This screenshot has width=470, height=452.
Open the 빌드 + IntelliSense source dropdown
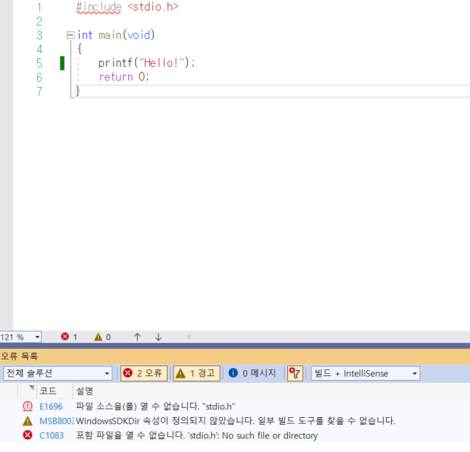415,373
